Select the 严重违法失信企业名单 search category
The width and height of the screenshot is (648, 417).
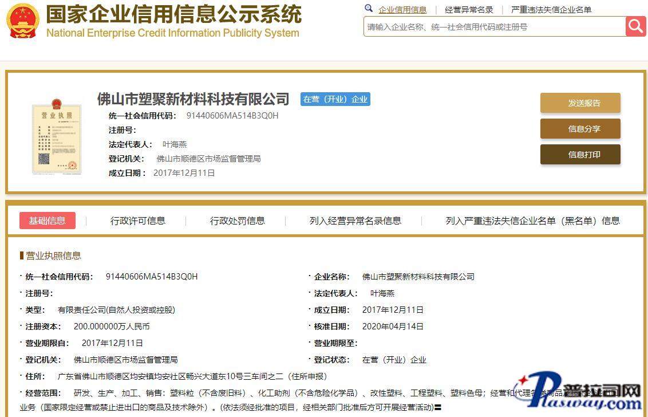(x=551, y=10)
